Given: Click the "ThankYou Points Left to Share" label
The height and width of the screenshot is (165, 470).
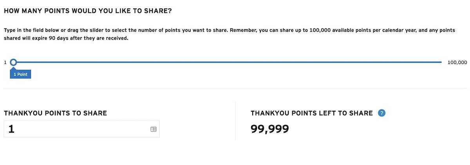Looking at the screenshot, I should [x=311, y=113].
